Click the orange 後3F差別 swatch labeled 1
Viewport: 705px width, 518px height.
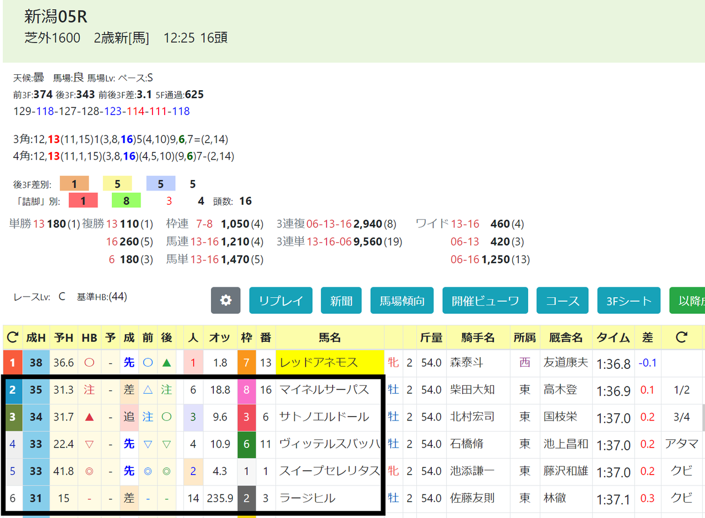[74, 184]
